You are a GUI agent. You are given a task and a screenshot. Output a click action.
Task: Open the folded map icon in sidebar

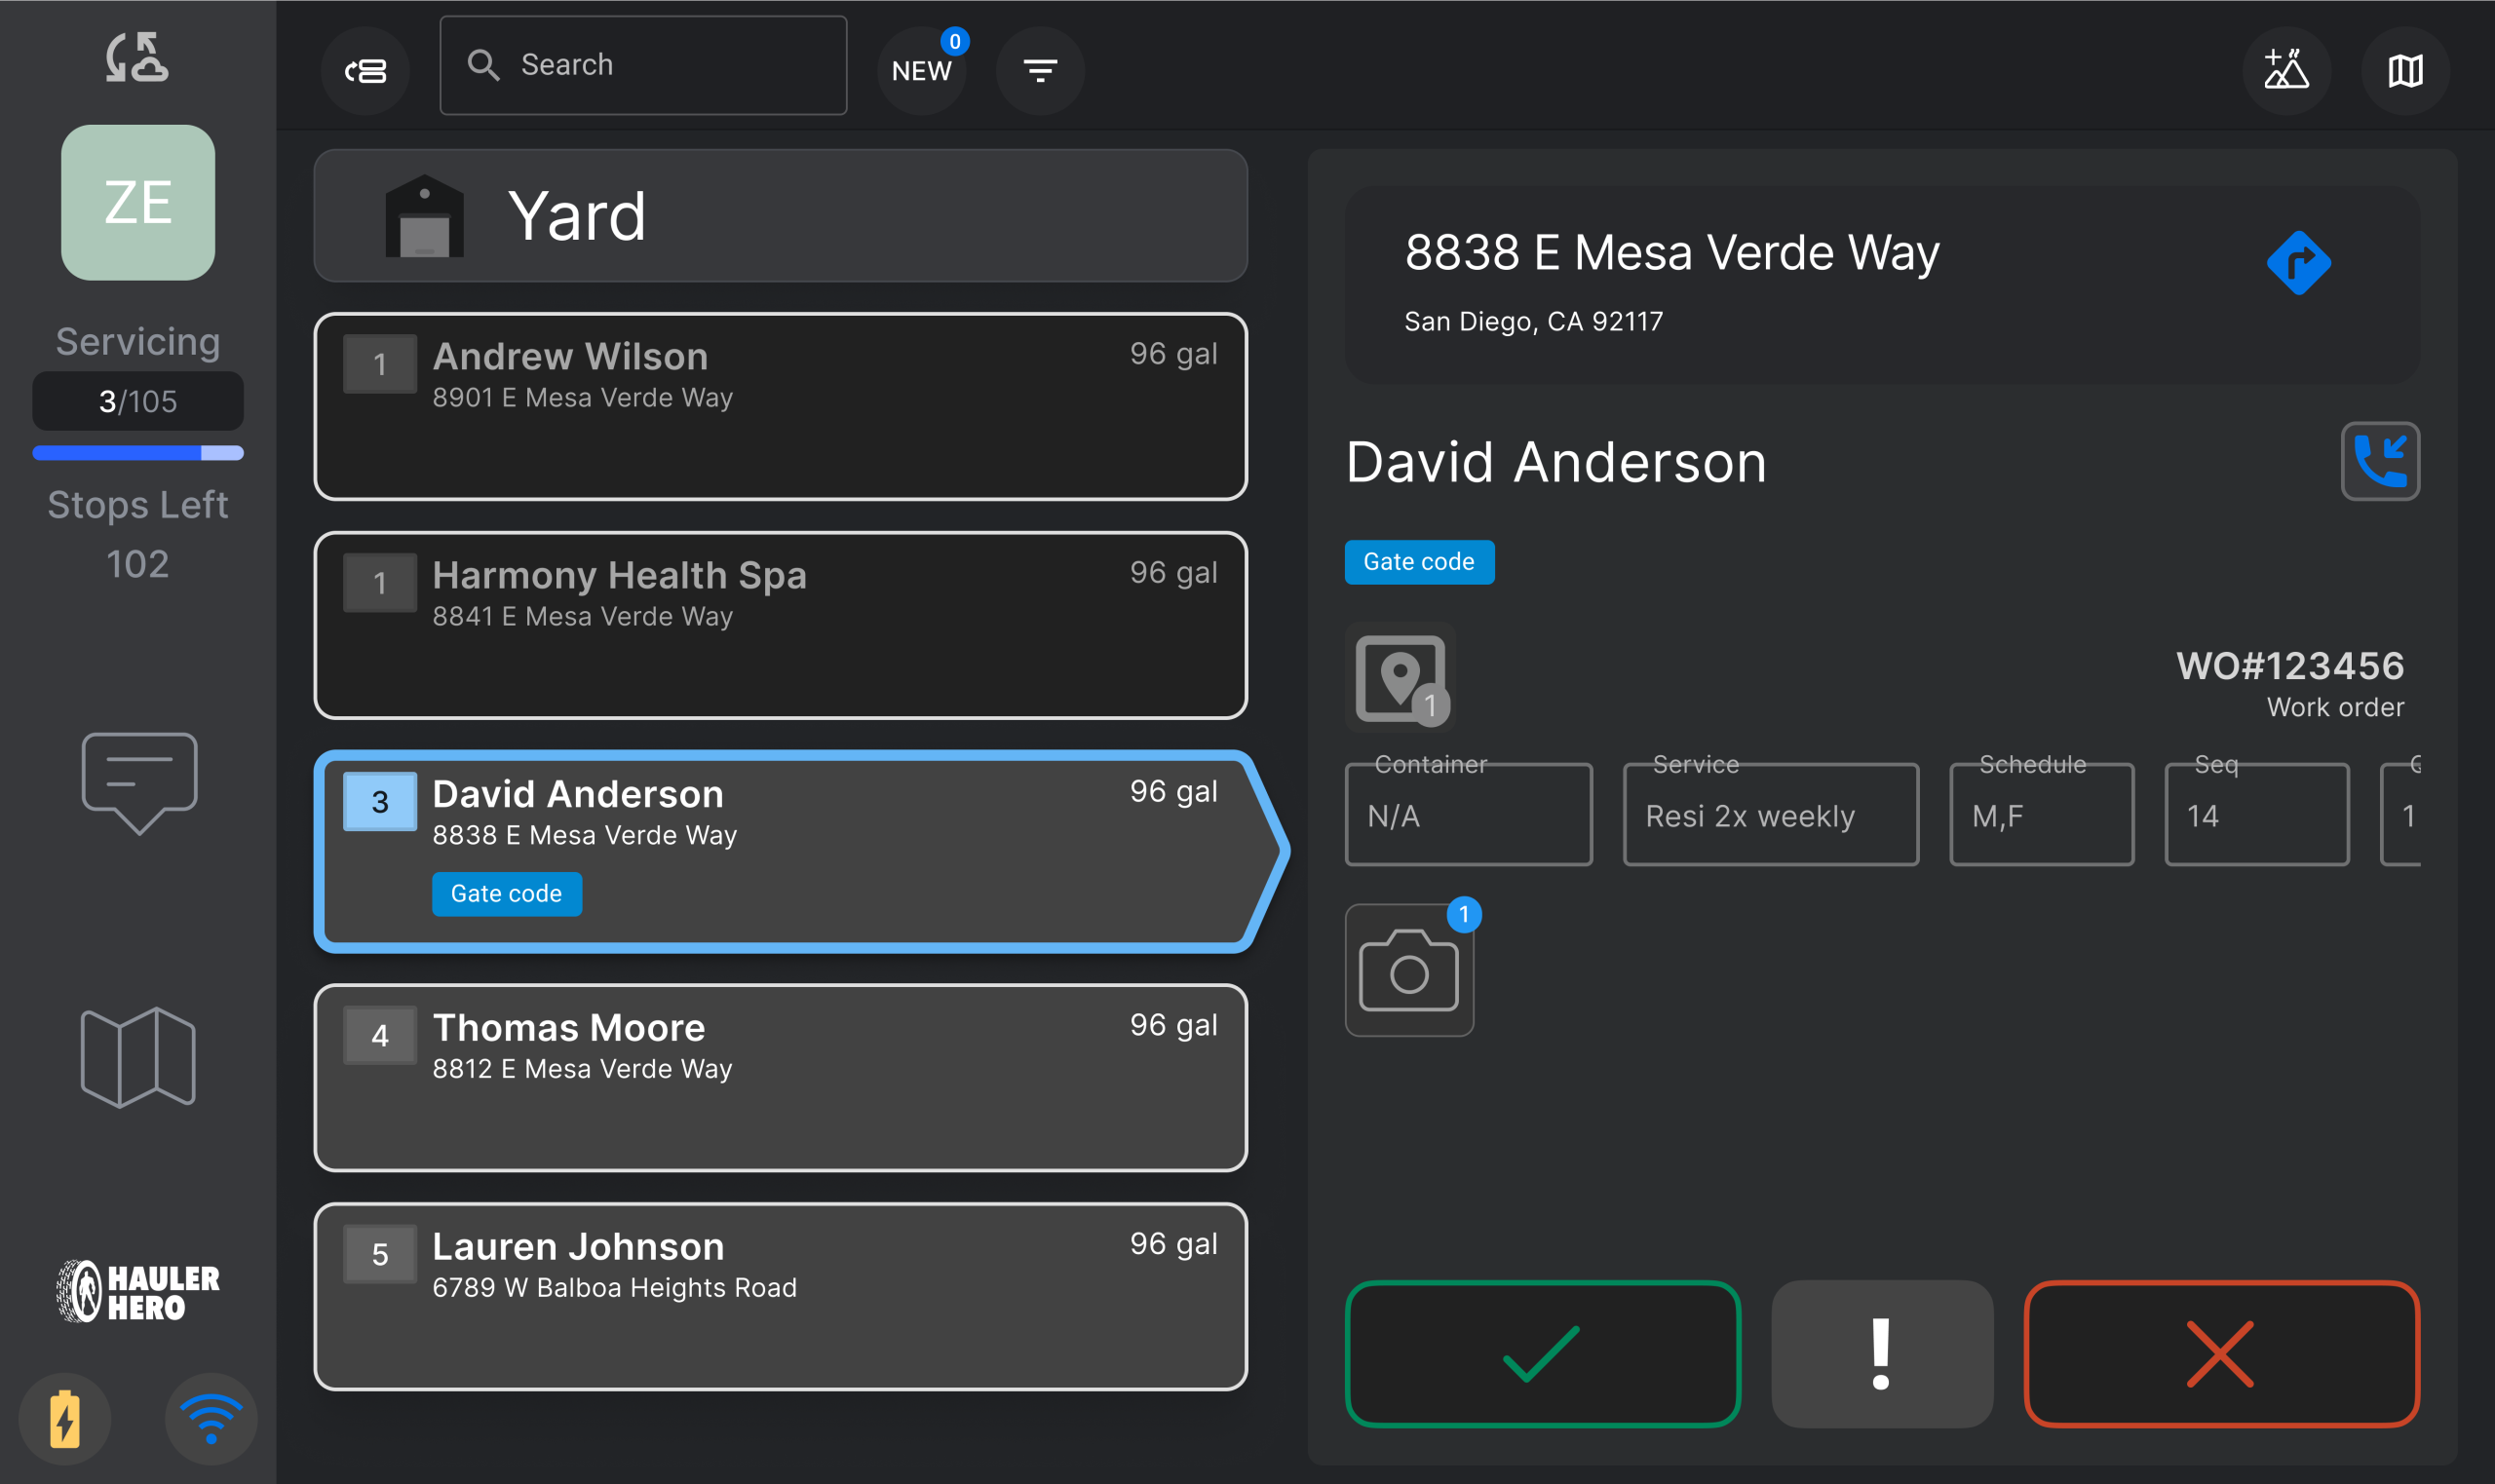click(x=138, y=1057)
